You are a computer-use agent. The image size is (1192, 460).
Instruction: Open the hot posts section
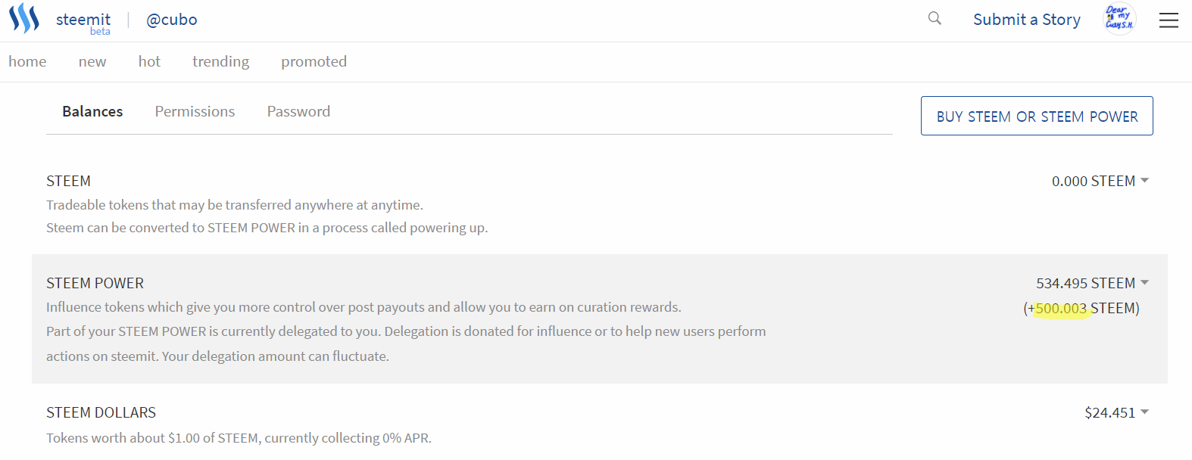[x=149, y=61]
